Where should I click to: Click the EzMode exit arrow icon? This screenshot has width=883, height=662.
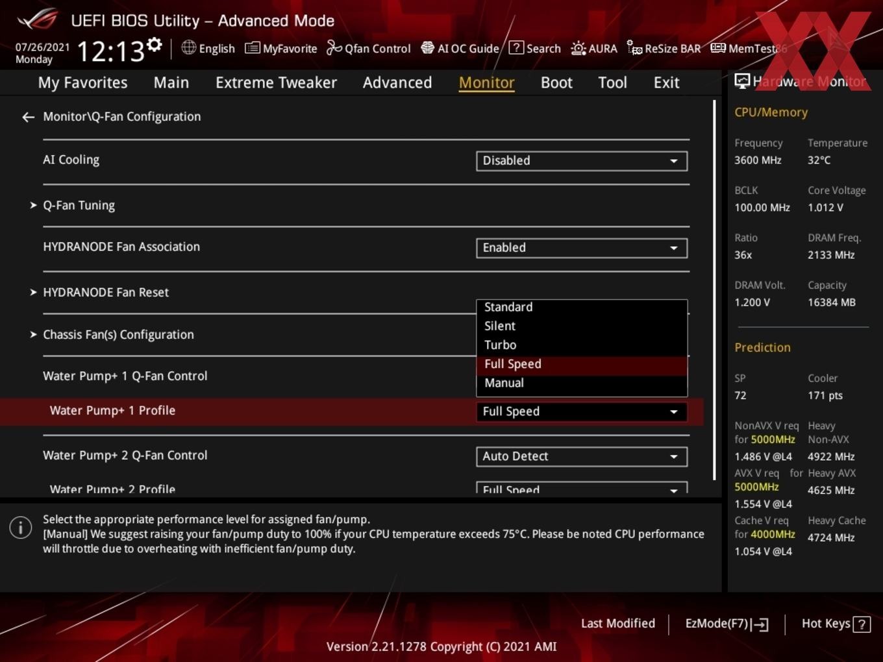click(x=760, y=624)
